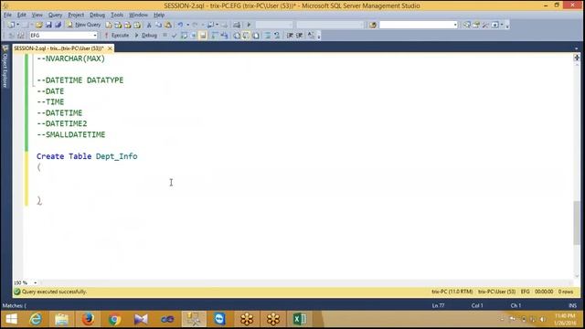585x329 pixels.
Task: Run the query with Execute
Action: (117, 36)
